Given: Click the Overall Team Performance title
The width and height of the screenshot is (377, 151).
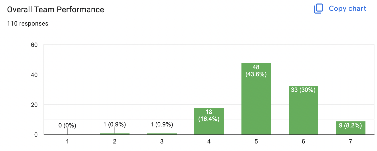Looking at the screenshot, I should [x=55, y=10].
